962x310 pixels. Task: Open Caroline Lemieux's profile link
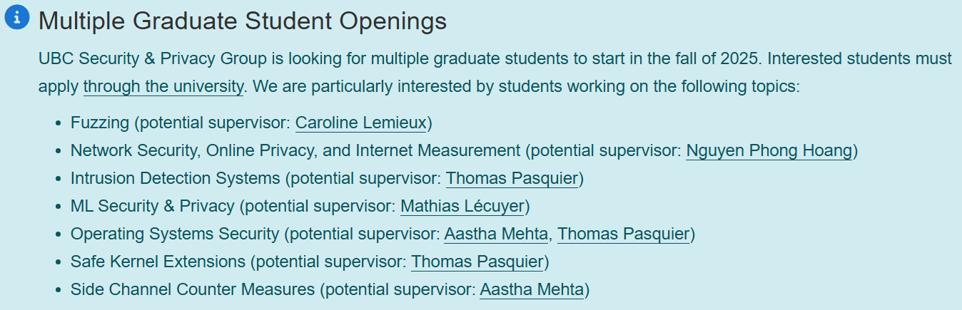click(x=361, y=123)
